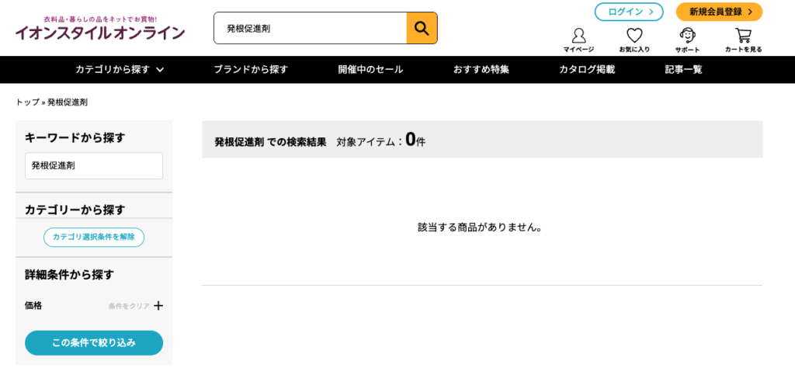Open ブランドから探す menu item
This screenshot has width=795, height=389.
(251, 69)
